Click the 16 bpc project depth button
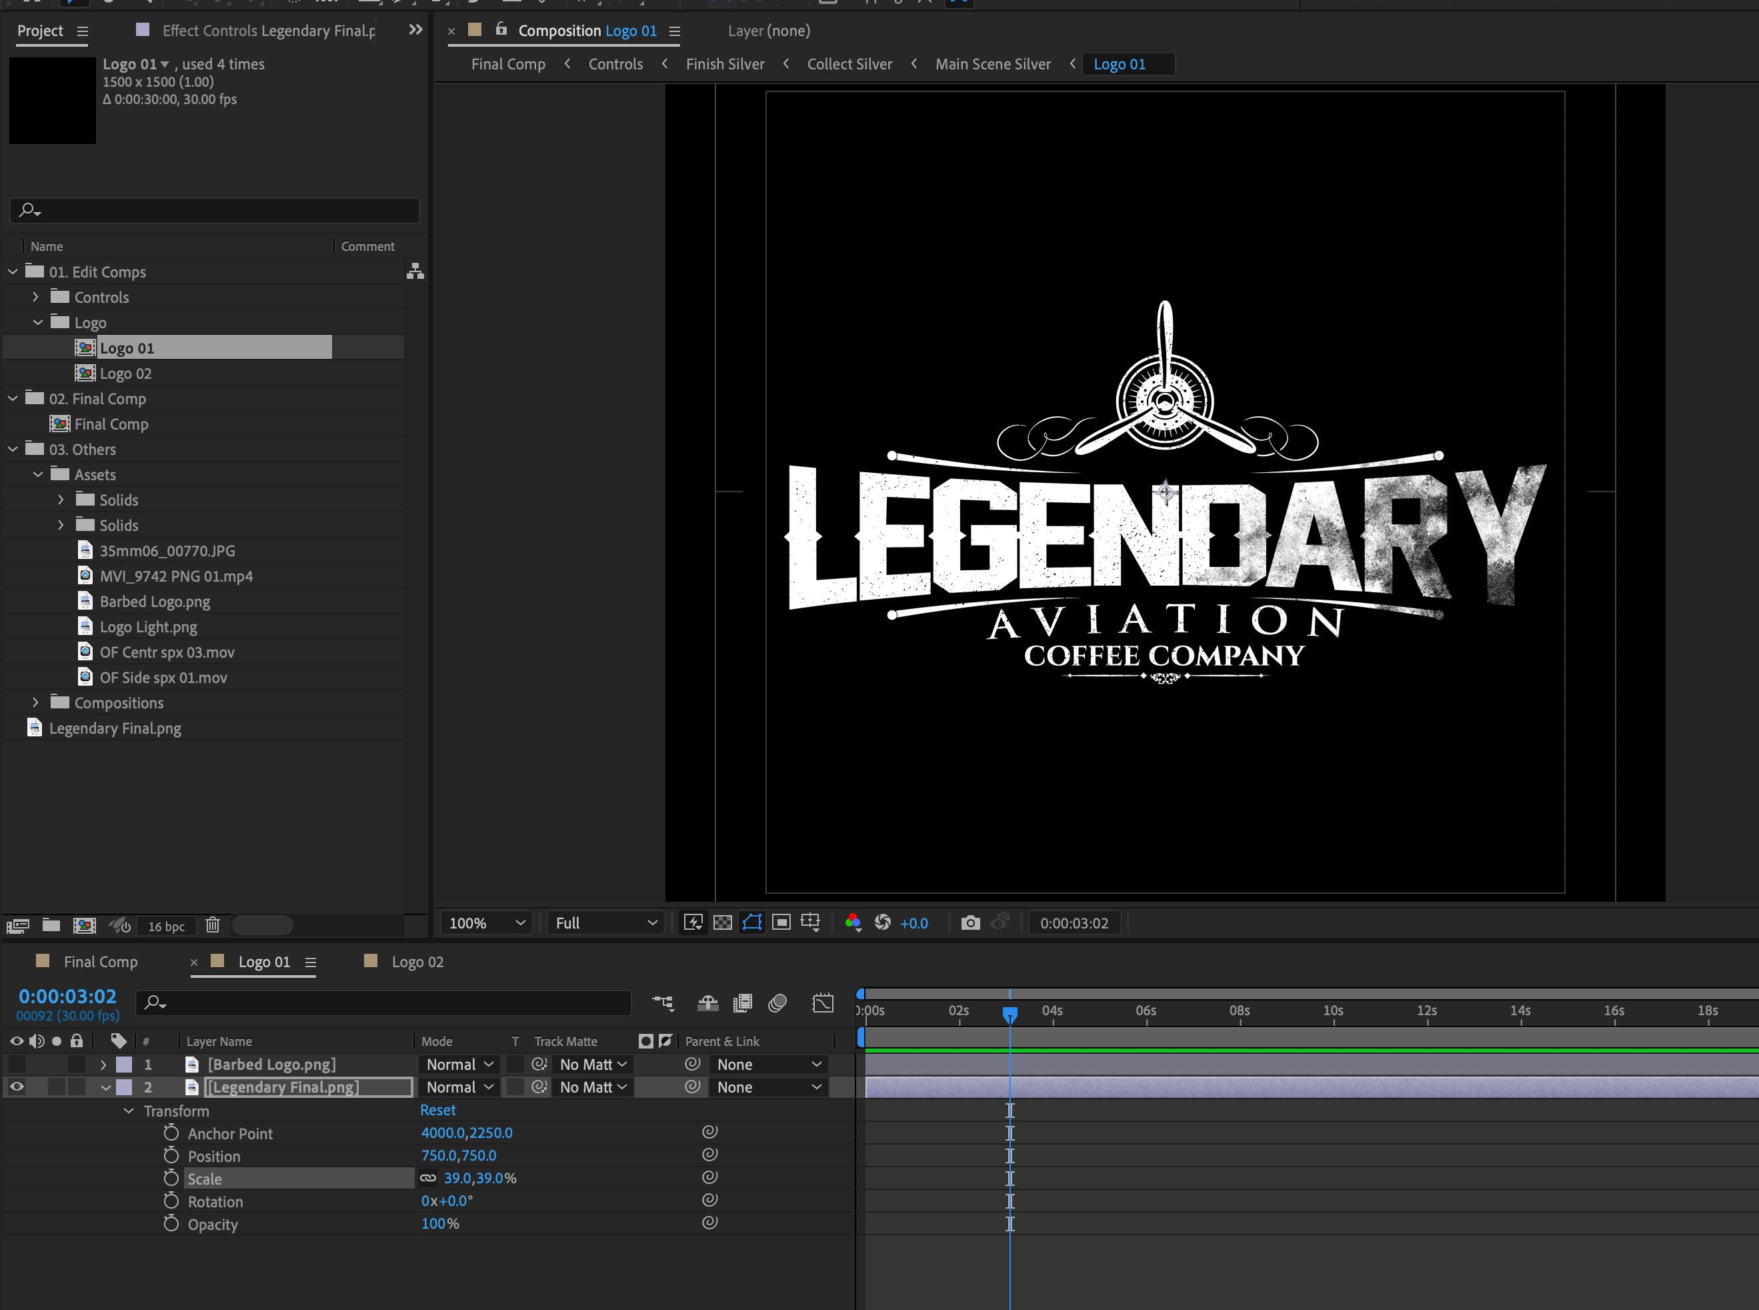The image size is (1759, 1310). click(167, 925)
